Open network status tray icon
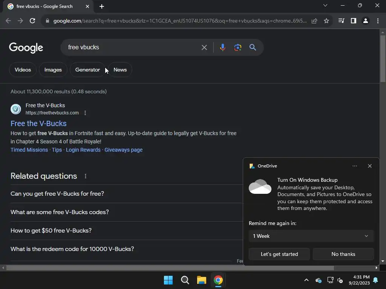The width and height of the screenshot is (386, 289). point(330,280)
